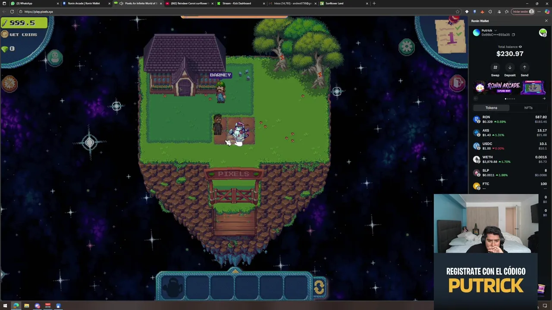Viewport: 552px width, 310px height.
Task: Click the green avatar icon in wallet header
Action: 543,33
